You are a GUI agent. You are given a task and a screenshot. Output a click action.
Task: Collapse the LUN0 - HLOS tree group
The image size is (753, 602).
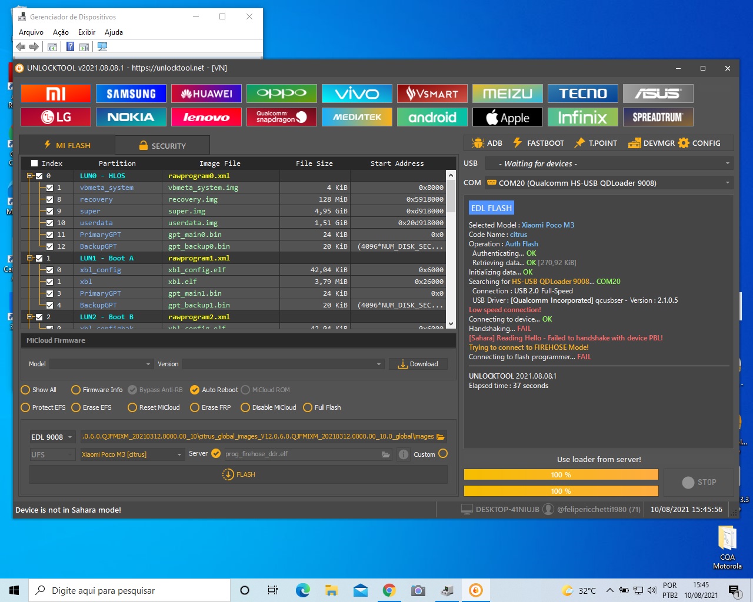click(x=29, y=176)
